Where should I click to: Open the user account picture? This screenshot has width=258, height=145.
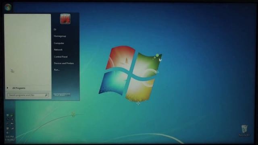[x=65, y=19]
